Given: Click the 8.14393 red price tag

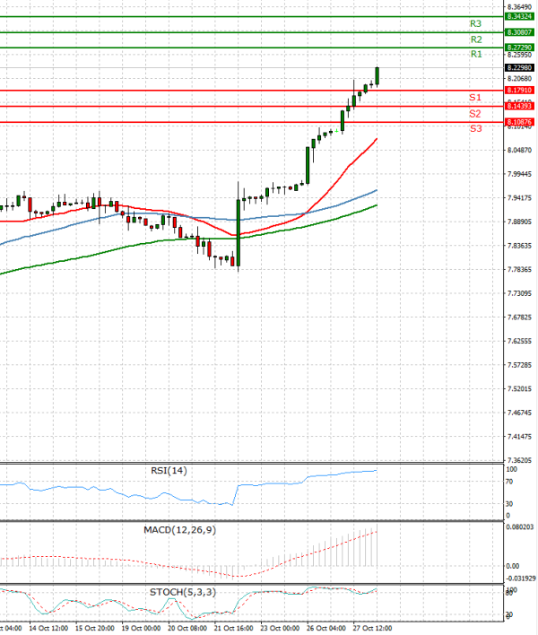Looking at the screenshot, I should [x=519, y=106].
